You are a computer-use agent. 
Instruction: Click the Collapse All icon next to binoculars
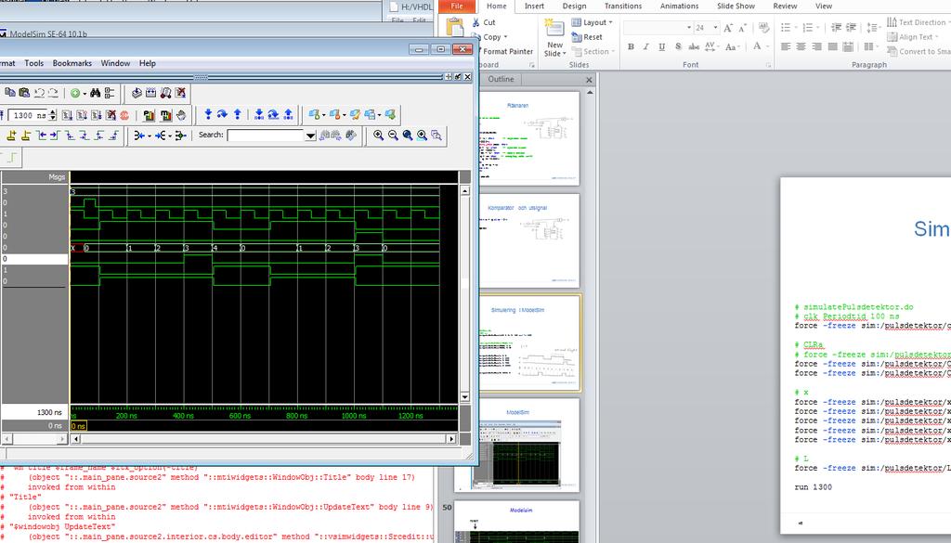110,93
